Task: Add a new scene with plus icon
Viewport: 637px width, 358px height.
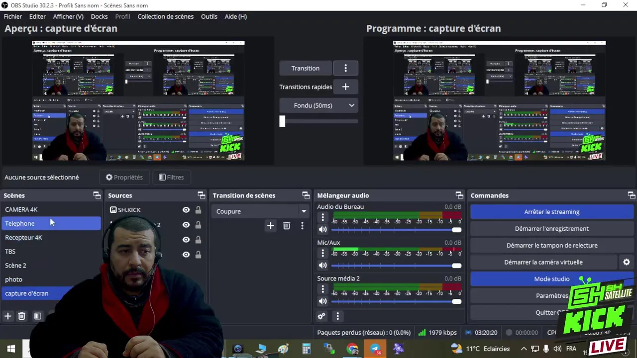Action: pyautogui.click(x=8, y=316)
